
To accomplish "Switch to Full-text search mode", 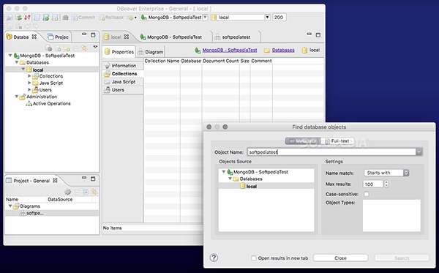I will (x=337, y=141).
